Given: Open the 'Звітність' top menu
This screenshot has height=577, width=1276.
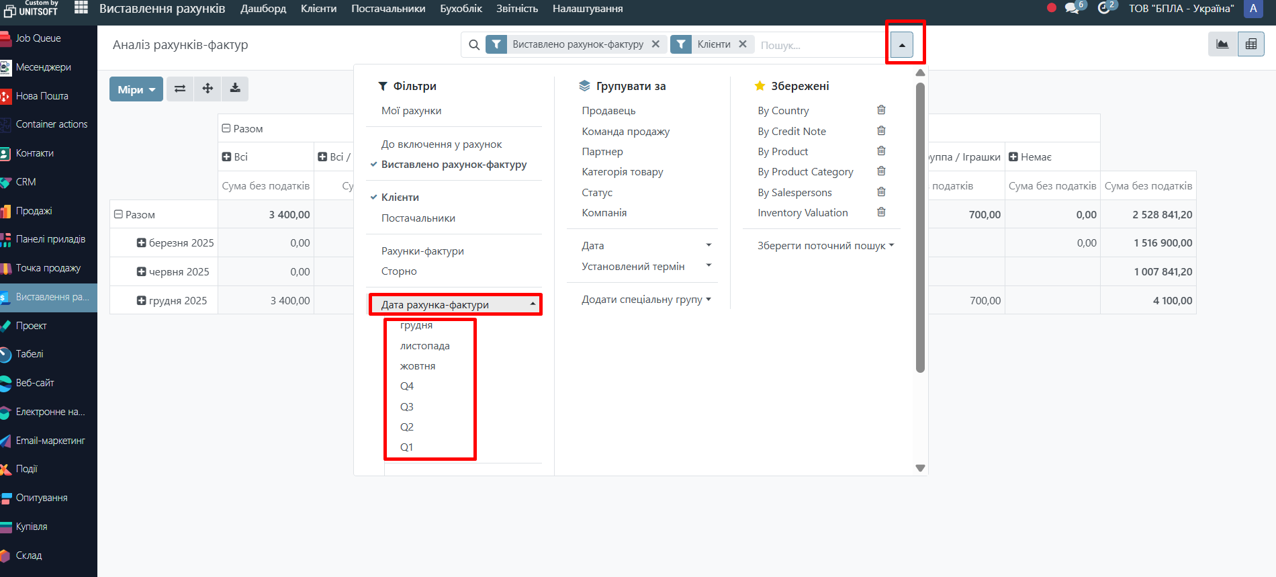Looking at the screenshot, I should click(x=516, y=9).
